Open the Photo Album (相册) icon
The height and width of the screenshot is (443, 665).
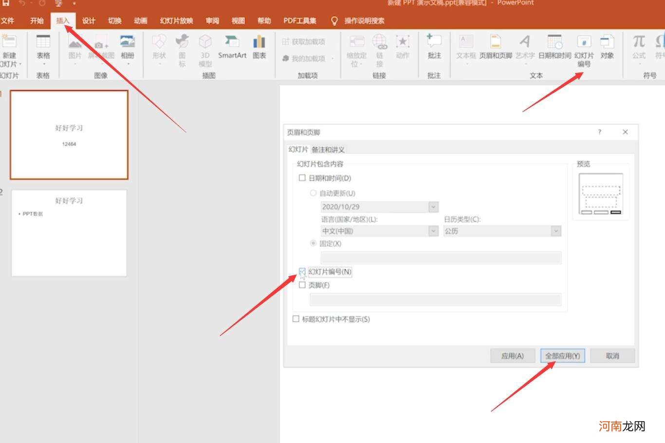point(128,41)
